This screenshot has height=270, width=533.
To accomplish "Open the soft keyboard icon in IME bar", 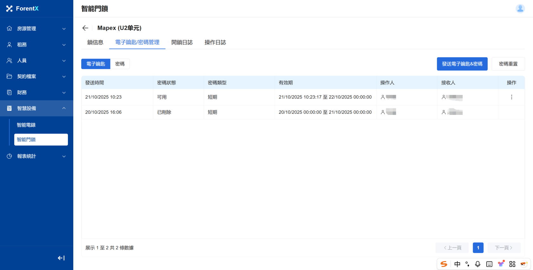I will [x=489, y=264].
